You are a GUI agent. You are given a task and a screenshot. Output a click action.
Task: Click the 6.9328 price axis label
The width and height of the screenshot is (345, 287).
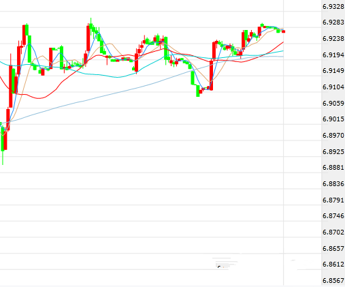333,7
